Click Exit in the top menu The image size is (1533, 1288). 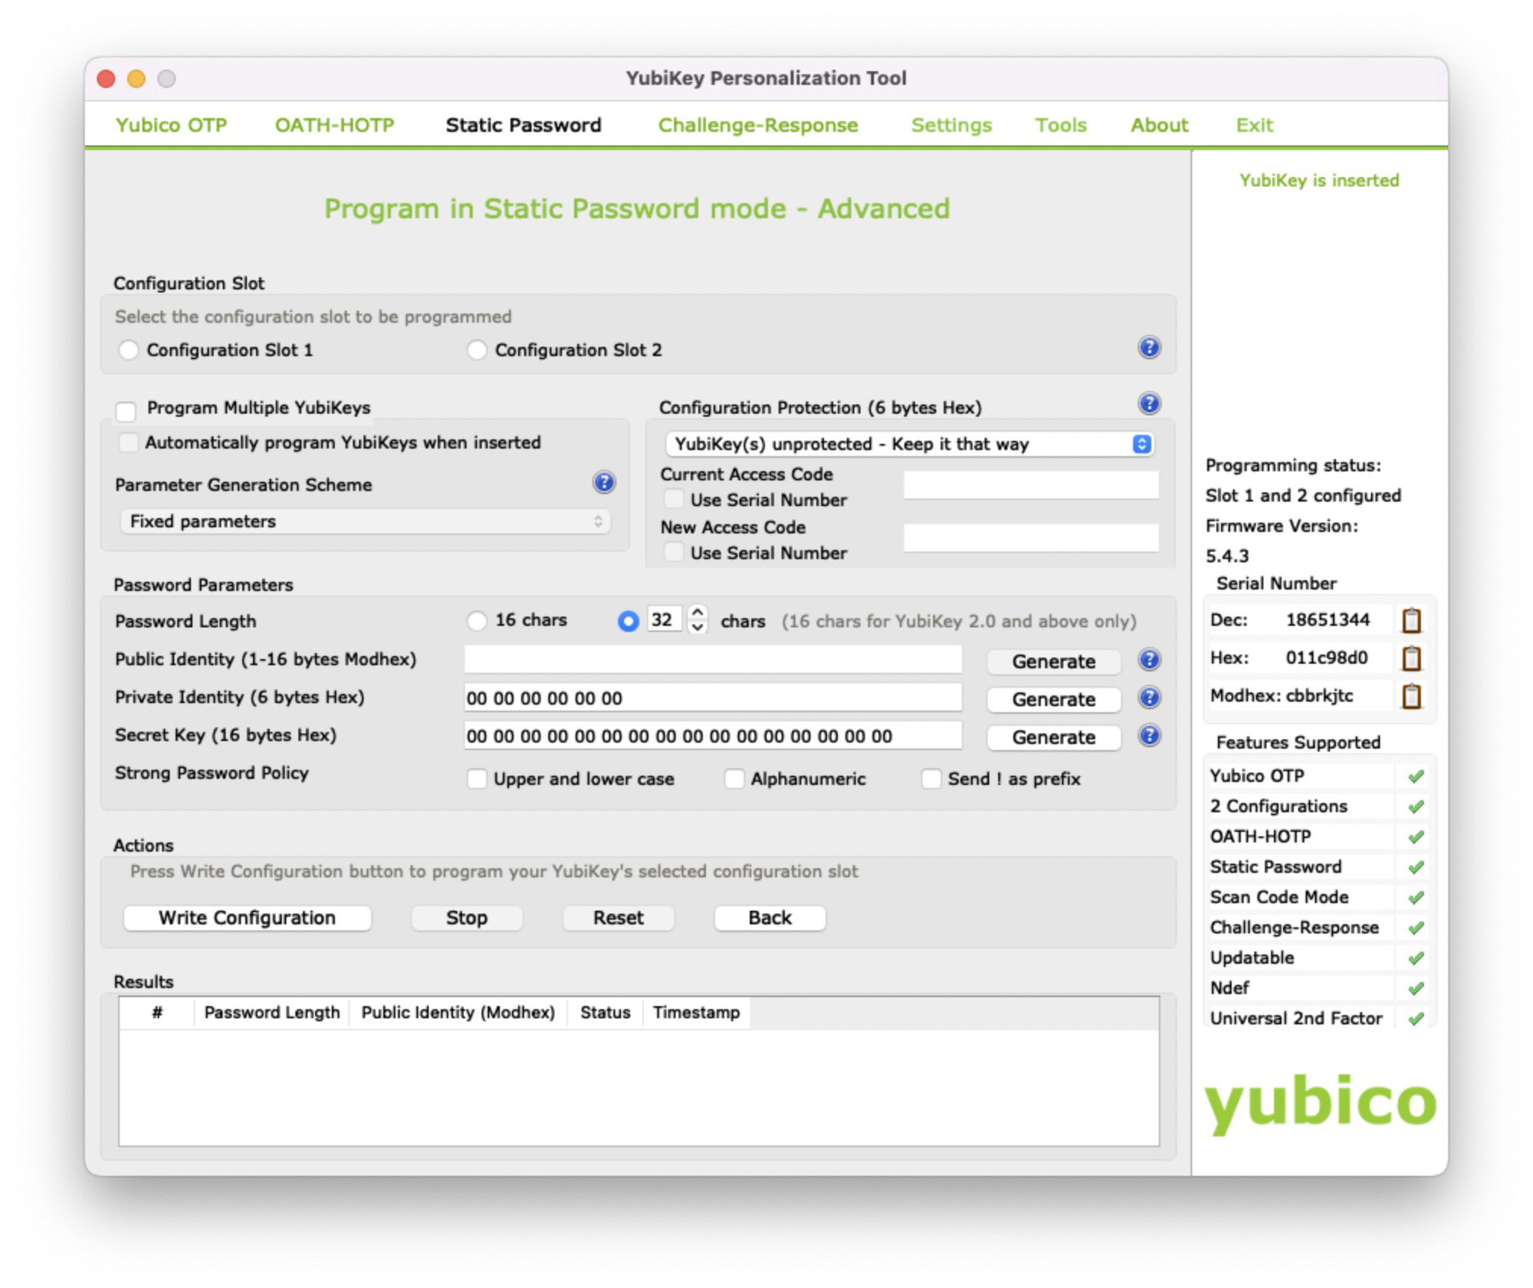pos(1254,125)
